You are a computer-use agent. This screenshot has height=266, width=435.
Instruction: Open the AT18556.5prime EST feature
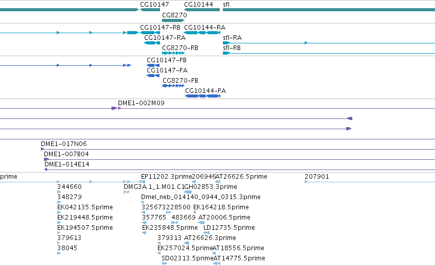[x=214, y=254]
